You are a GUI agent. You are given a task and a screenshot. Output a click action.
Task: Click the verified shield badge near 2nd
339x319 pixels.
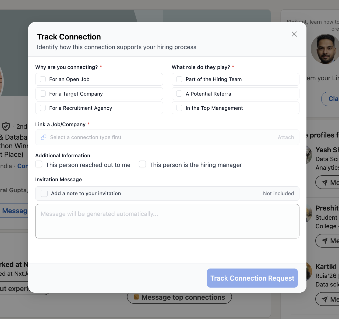[x=6, y=126]
